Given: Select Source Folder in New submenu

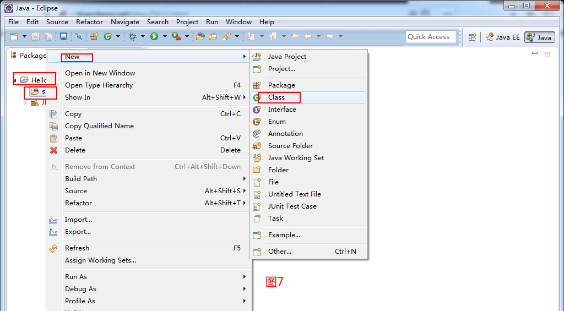Looking at the screenshot, I should [x=308, y=146].
